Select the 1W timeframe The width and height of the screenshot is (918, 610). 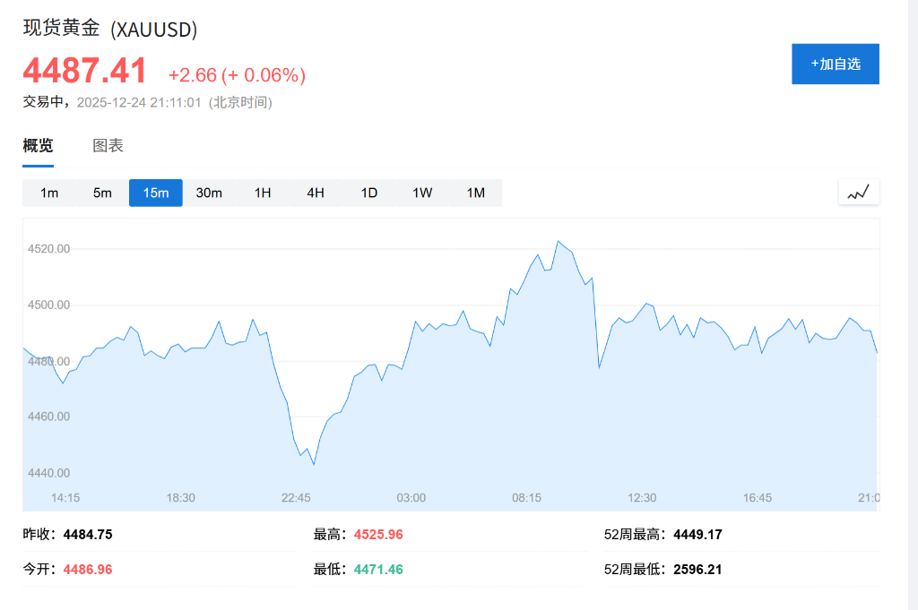(x=422, y=192)
